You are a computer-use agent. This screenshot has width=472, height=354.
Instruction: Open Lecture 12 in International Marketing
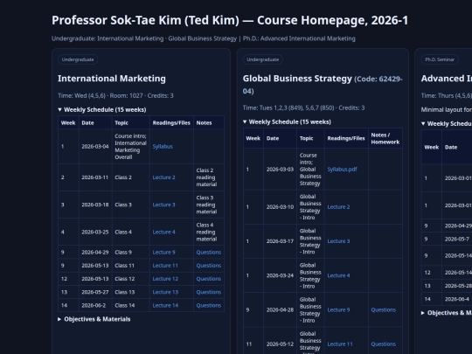165,279
